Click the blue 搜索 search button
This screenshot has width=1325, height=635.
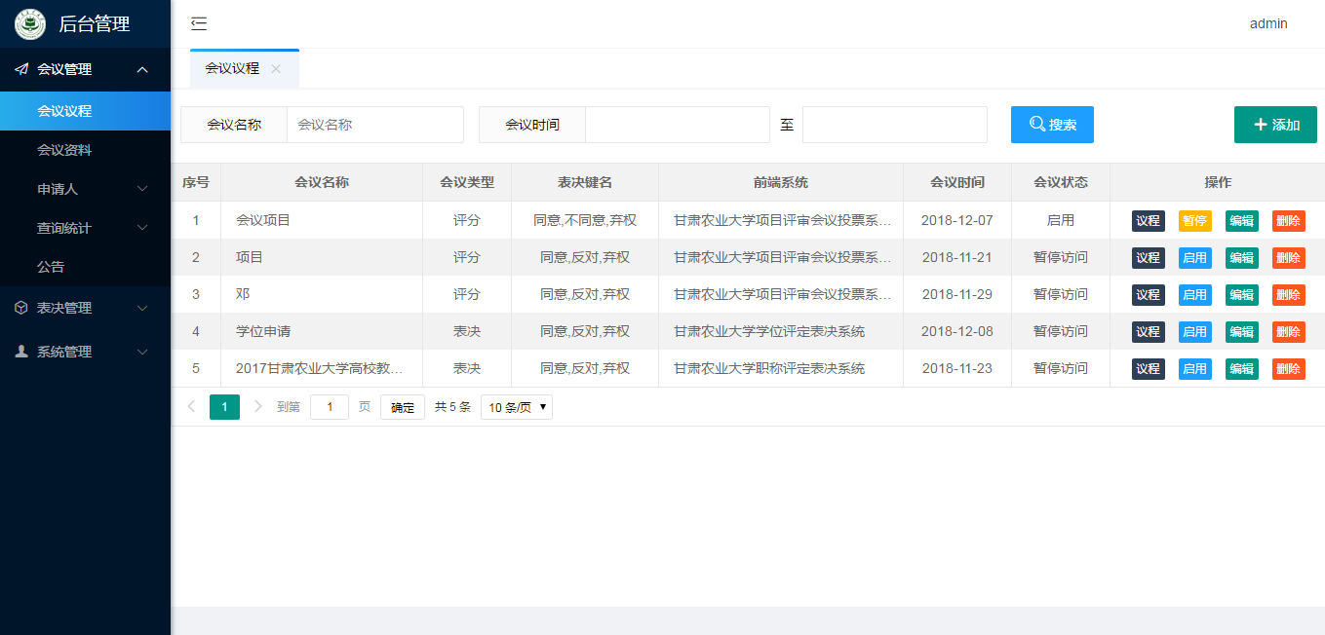click(x=1052, y=125)
